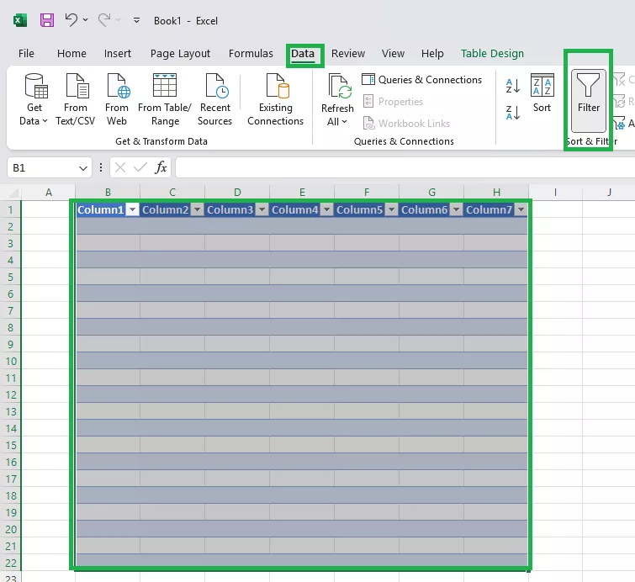Open Customize Quick Access Toolbar menu
The image size is (635, 582).
pos(137,20)
